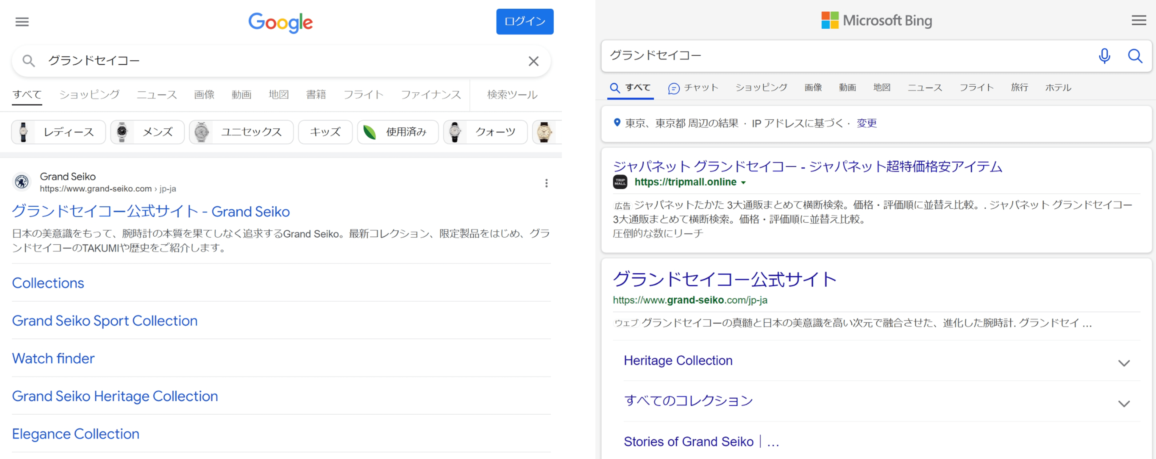Open the Bing hamburger menu
Screen dimensions: 1156x459
pyautogui.click(x=1138, y=20)
